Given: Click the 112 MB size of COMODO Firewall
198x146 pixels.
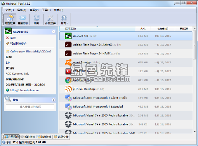Looking at the screenshot, I should [143, 71].
